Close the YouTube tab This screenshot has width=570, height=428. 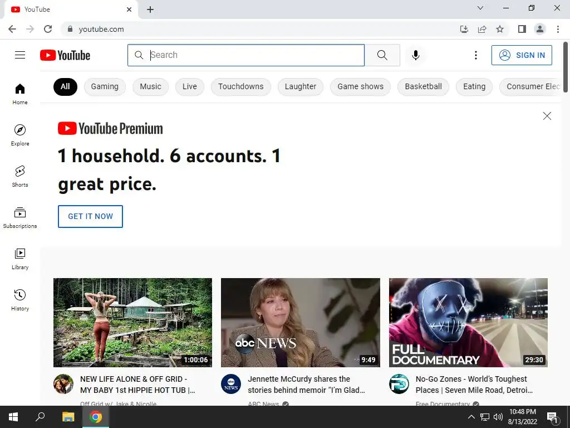(x=129, y=9)
